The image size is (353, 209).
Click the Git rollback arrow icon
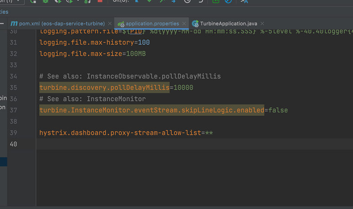[x=200, y=1]
